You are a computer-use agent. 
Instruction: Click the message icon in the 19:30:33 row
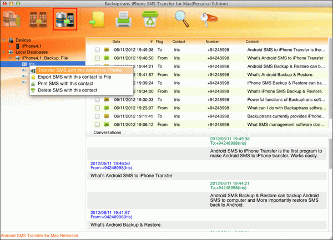point(107,100)
